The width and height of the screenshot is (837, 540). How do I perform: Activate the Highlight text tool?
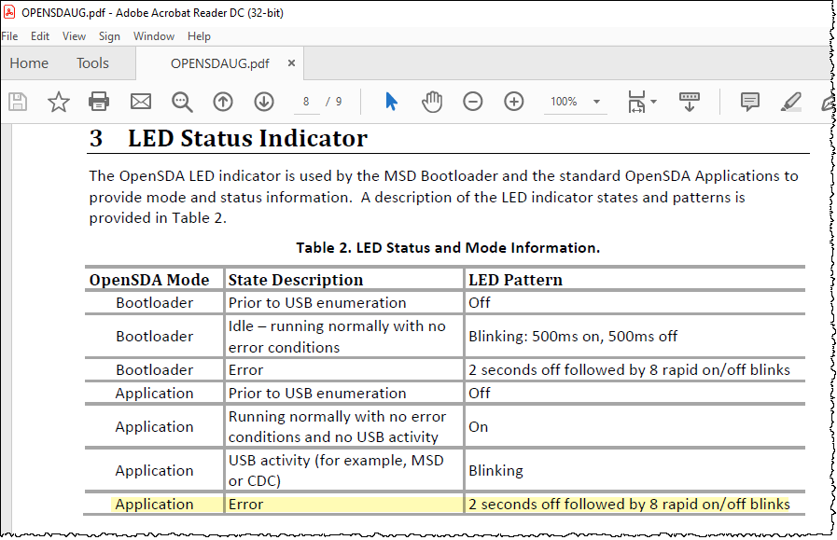tap(790, 102)
